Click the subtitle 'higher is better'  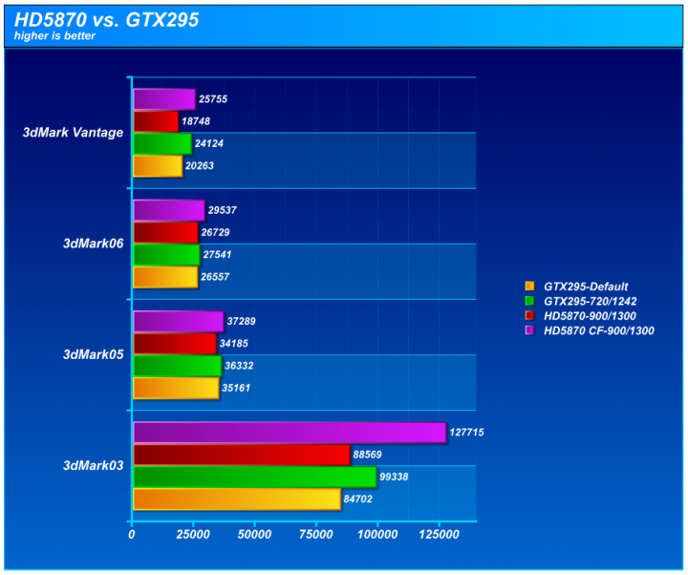(x=54, y=36)
